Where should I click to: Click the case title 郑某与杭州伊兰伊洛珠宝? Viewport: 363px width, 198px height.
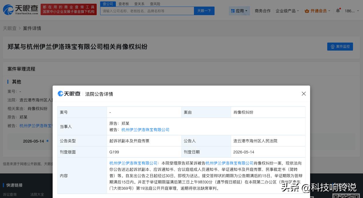point(78,47)
